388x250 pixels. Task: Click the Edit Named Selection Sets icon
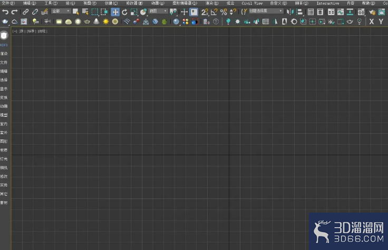click(x=244, y=12)
